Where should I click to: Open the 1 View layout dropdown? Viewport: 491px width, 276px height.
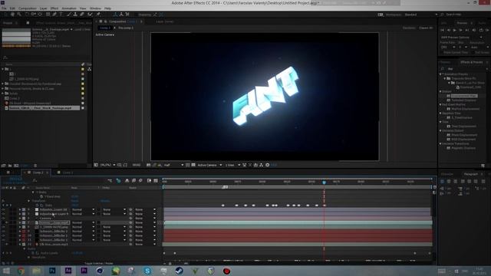[232, 165]
